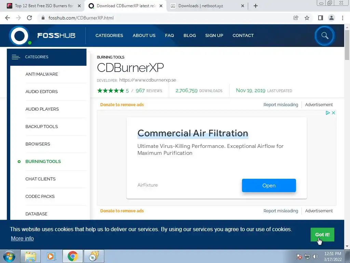Open Windows Explorer from the taskbar
This screenshot has width=350, height=263.
click(x=30, y=256)
